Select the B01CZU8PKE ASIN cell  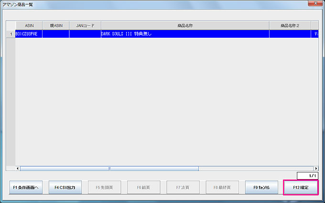(x=29, y=34)
